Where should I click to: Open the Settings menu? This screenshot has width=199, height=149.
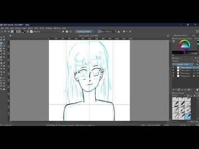[49, 28]
